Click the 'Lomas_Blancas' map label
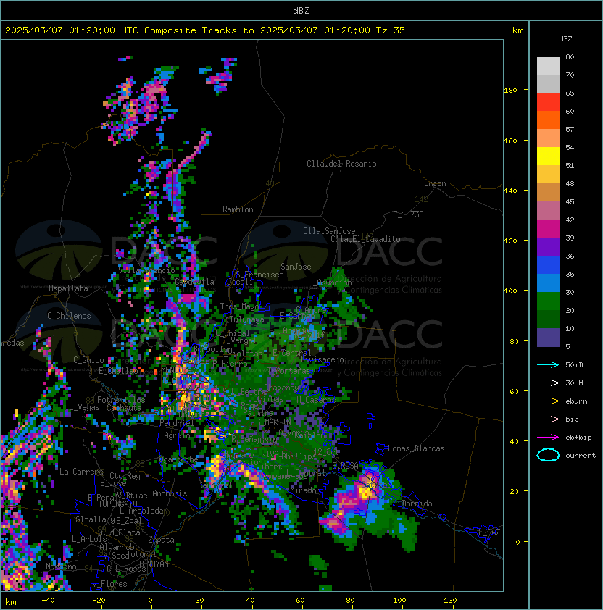 [416, 448]
